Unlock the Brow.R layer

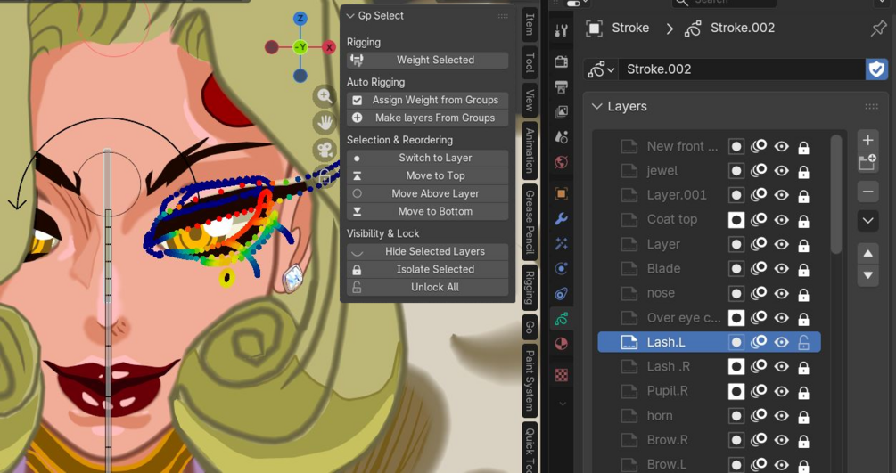pyautogui.click(x=803, y=441)
